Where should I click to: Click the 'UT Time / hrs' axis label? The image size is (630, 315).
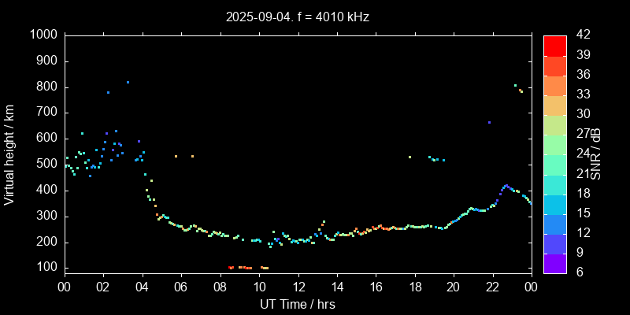coord(298,303)
